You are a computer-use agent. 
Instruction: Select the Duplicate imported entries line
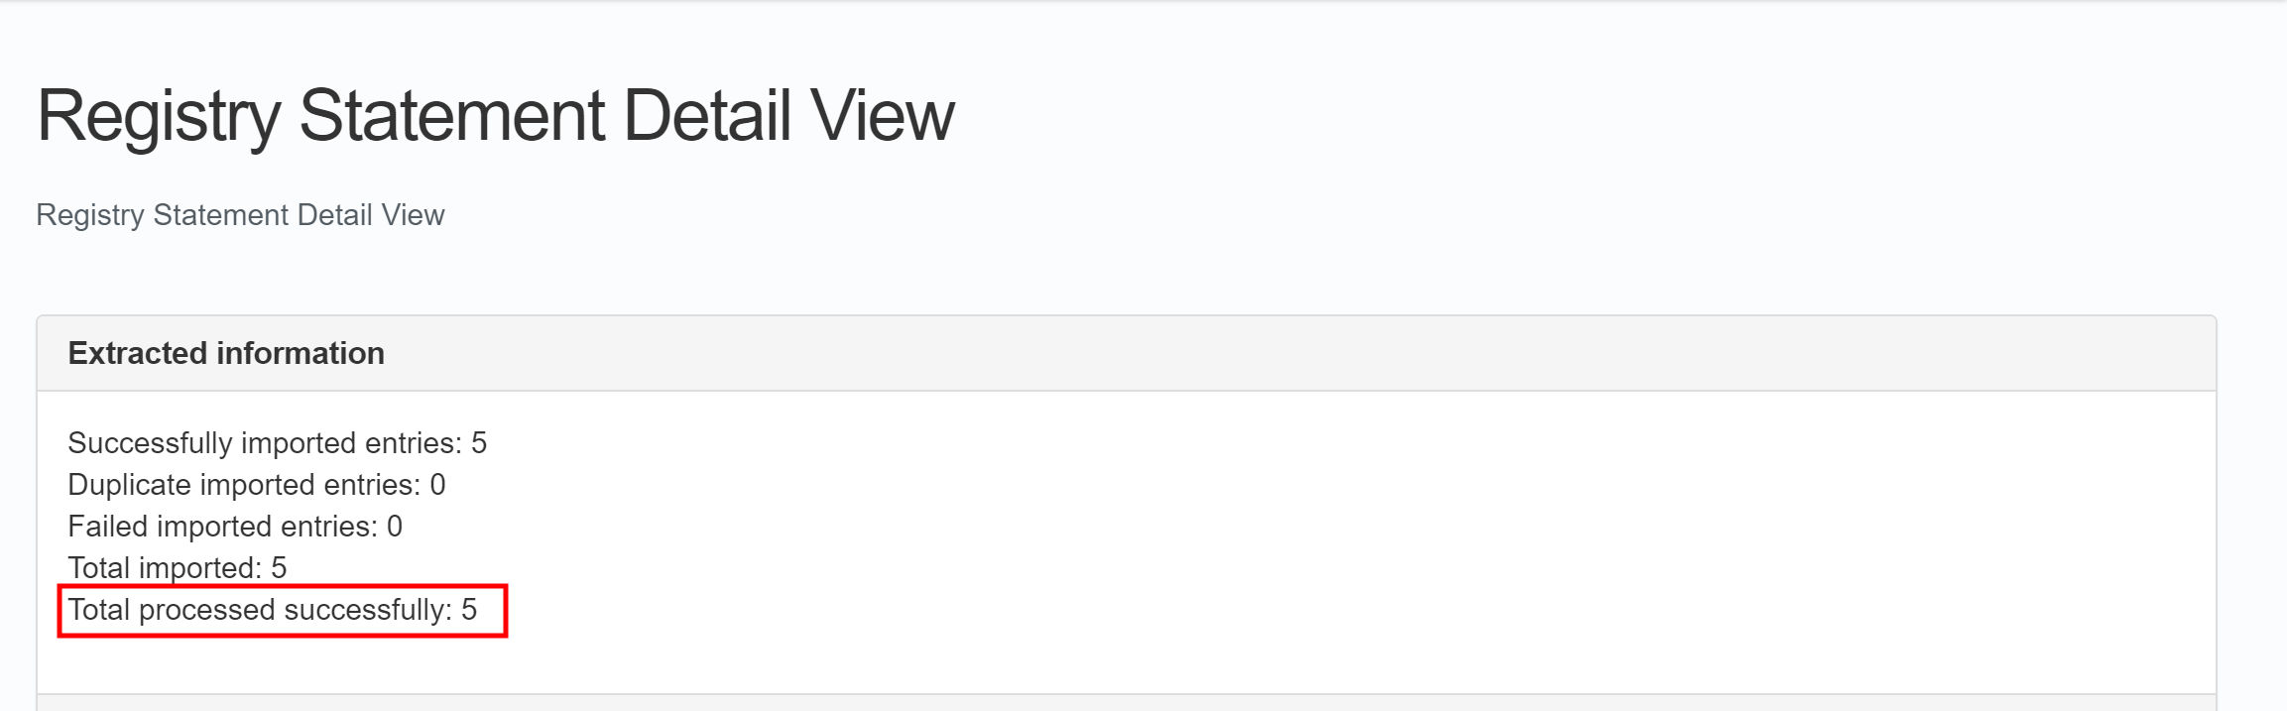(x=243, y=485)
